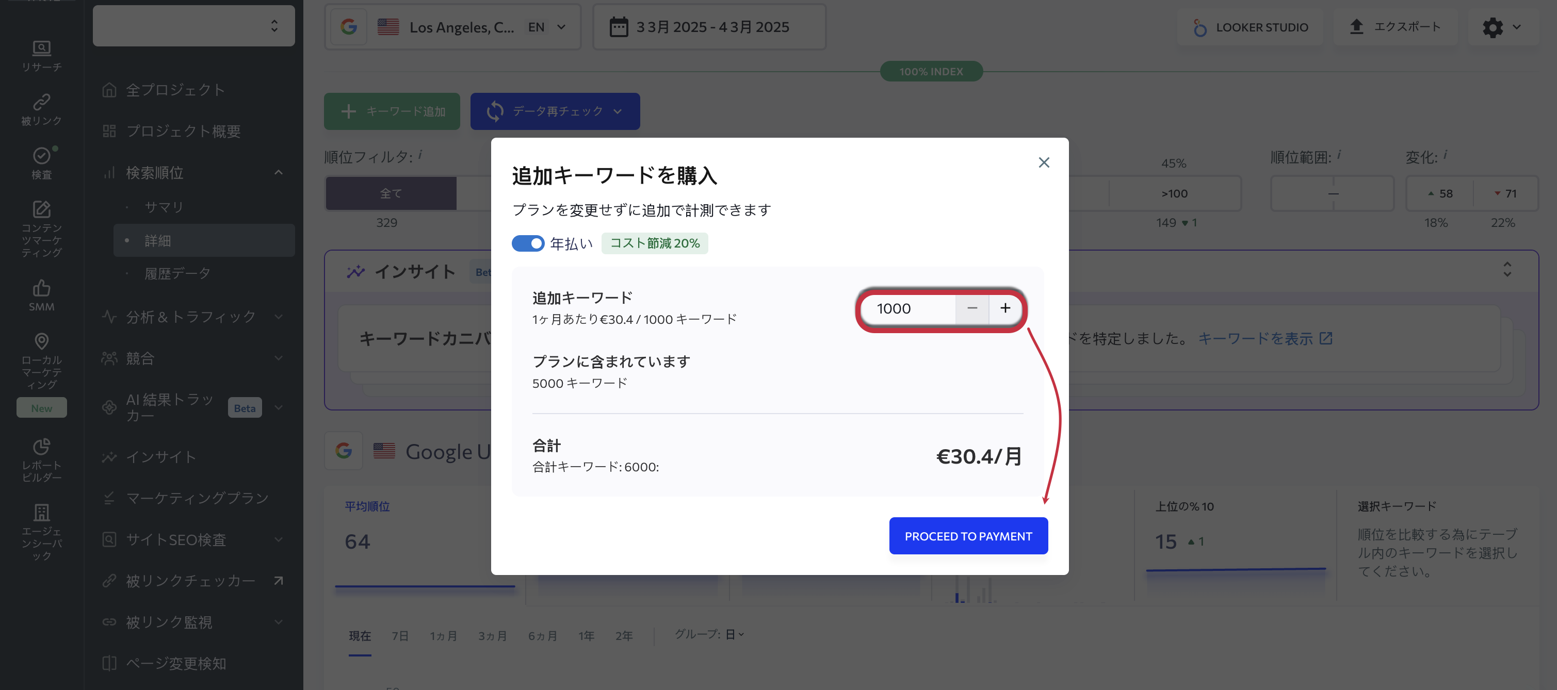Decrease keywords with the minus stepper
Image resolution: width=1557 pixels, height=690 pixels.
click(x=972, y=308)
